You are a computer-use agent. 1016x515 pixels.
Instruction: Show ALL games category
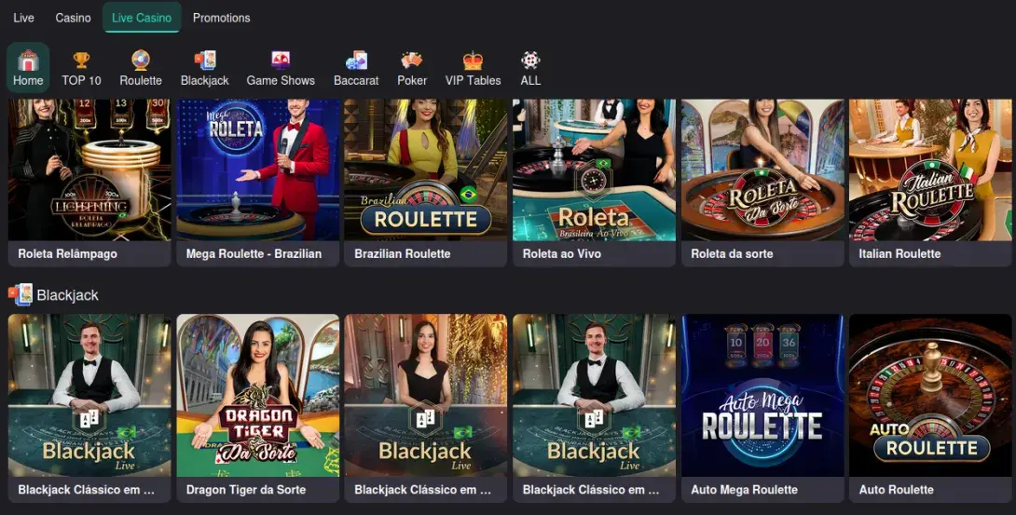[x=530, y=68]
